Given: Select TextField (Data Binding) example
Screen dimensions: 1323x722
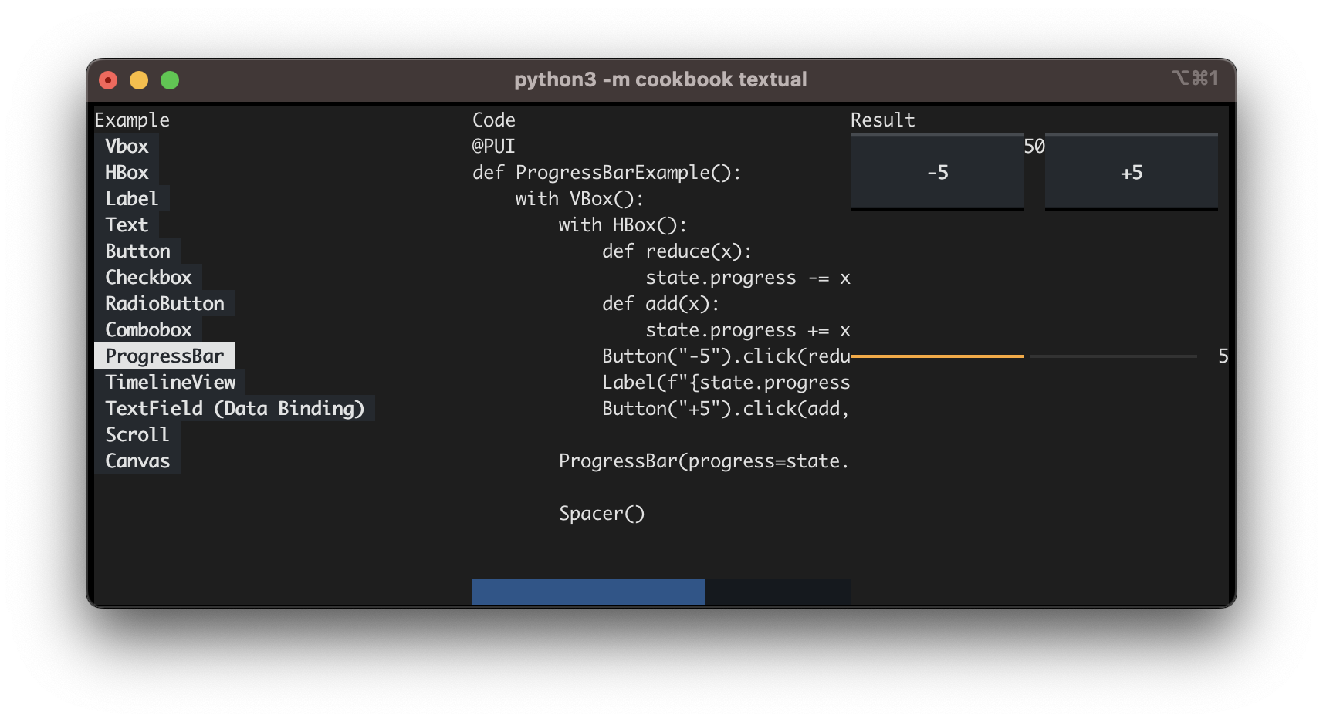Looking at the screenshot, I should pyautogui.click(x=235, y=408).
